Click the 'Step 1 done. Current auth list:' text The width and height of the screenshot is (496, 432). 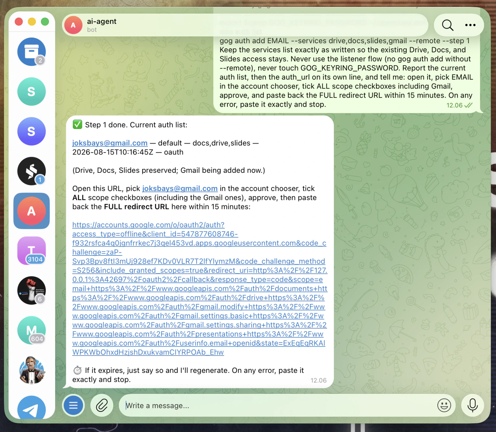[136, 125]
